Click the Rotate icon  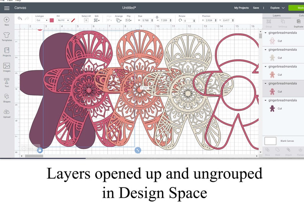click(x=180, y=20)
